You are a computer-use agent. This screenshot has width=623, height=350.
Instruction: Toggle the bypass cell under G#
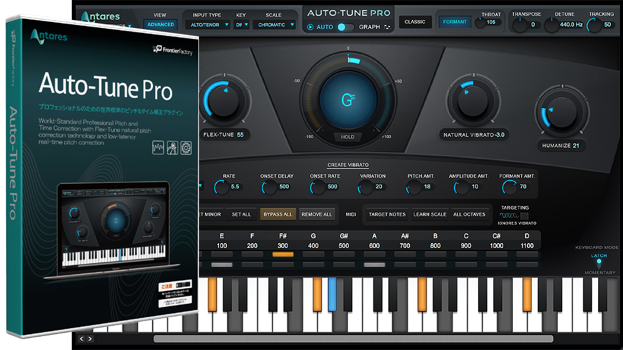pyautogui.click(x=344, y=255)
